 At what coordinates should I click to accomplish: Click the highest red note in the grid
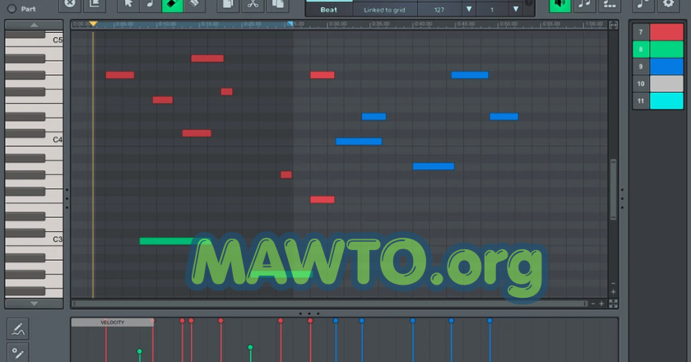[x=207, y=58]
